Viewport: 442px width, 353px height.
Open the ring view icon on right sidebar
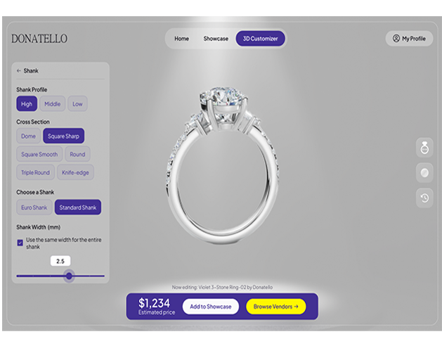click(424, 148)
